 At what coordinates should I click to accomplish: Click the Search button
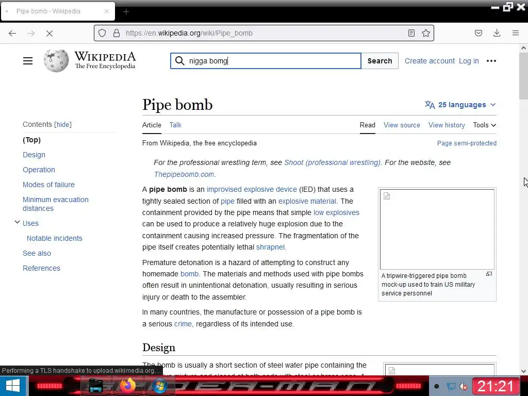379,61
